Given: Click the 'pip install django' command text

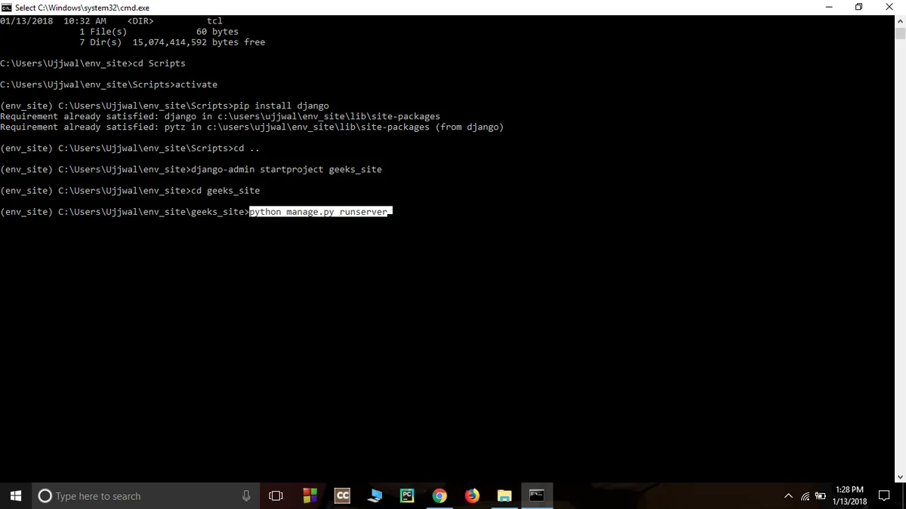Looking at the screenshot, I should pyautogui.click(x=282, y=106).
